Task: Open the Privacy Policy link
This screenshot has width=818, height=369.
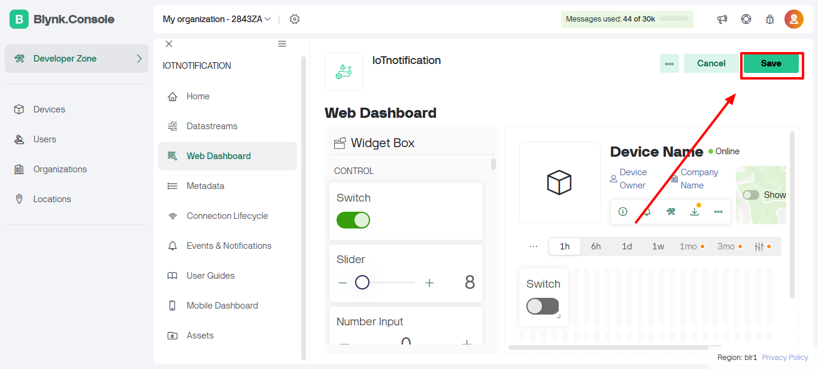Action: 785,357
